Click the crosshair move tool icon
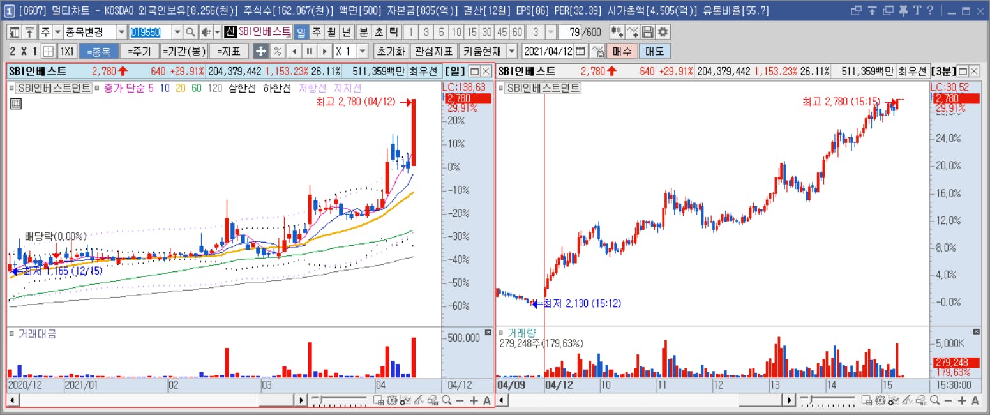The height and width of the screenshot is (415, 990). pyautogui.click(x=260, y=51)
